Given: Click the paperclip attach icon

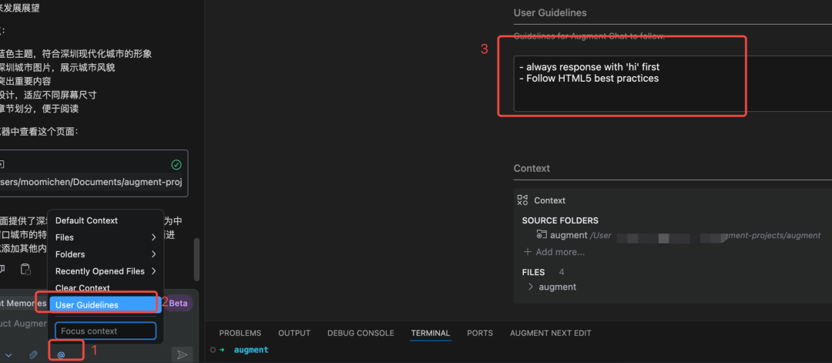Looking at the screenshot, I should click(33, 355).
